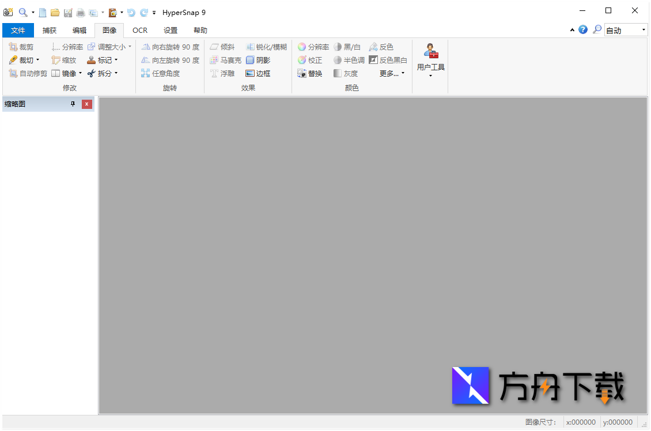Viewport: 651px width, 431px height.
Task: Open the 自动 dropdown in the top right
Action: [x=644, y=29]
